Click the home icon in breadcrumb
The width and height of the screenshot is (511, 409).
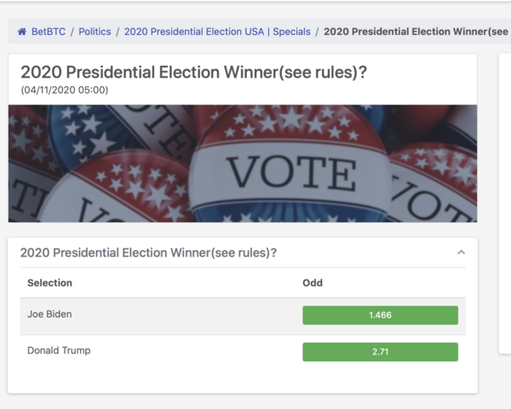pos(22,32)
